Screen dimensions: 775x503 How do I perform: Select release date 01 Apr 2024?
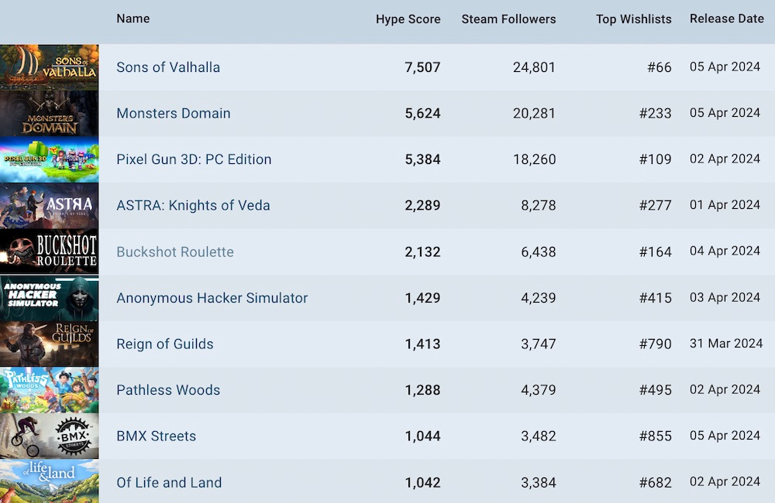coord(725,205)
